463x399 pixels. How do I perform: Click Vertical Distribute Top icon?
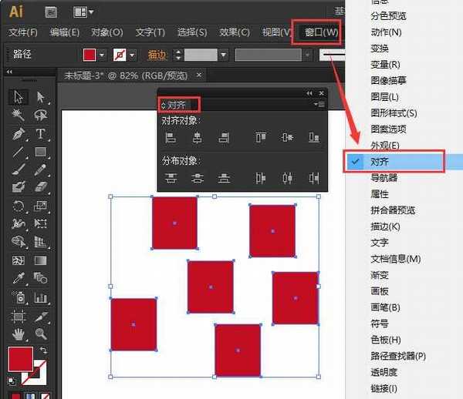[171, 178]
